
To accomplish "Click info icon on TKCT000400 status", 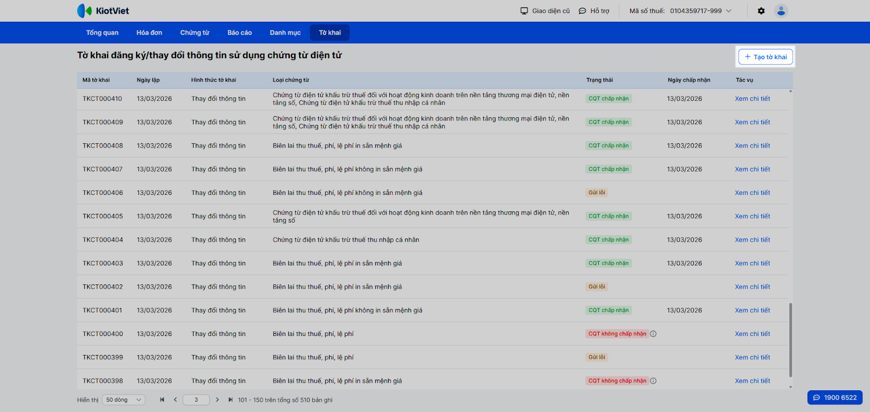I will pyautogui.click(x=654, y=334).
